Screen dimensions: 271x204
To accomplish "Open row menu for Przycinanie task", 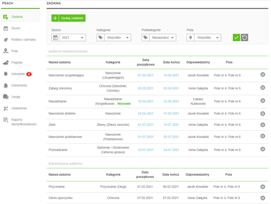I will pos(263,187).
